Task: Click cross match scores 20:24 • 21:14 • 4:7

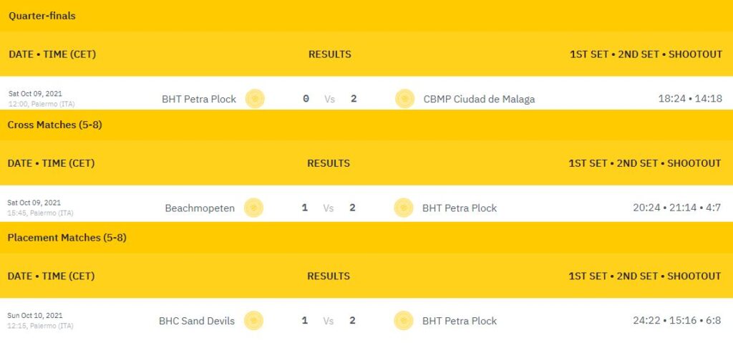Action: (677, 208)
